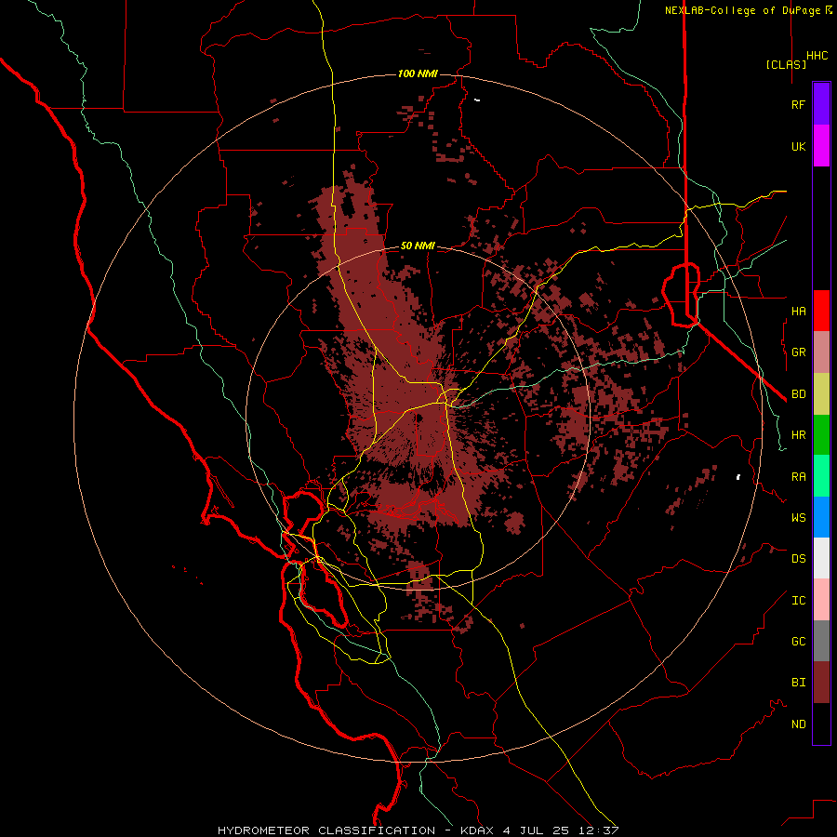
Task: Click the WS blue legend swatch
Action: pos(821,517)
